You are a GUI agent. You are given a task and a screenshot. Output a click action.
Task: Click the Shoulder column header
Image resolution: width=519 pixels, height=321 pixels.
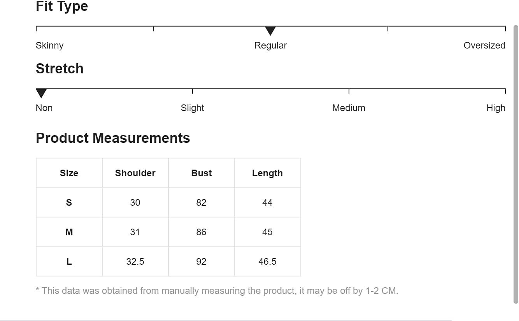pyautogui.click(x=135, y=173)
